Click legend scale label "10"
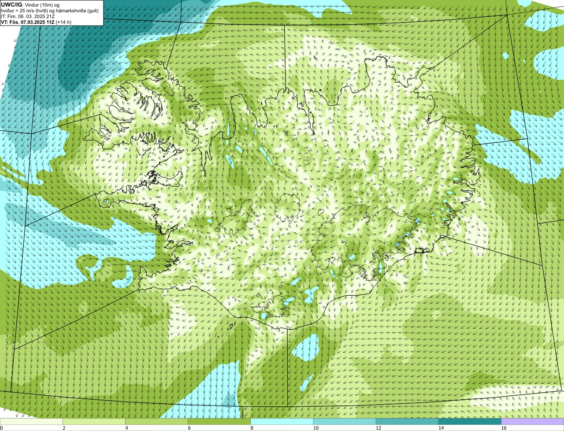The image size is (564, 431). (x=316, y=428)
